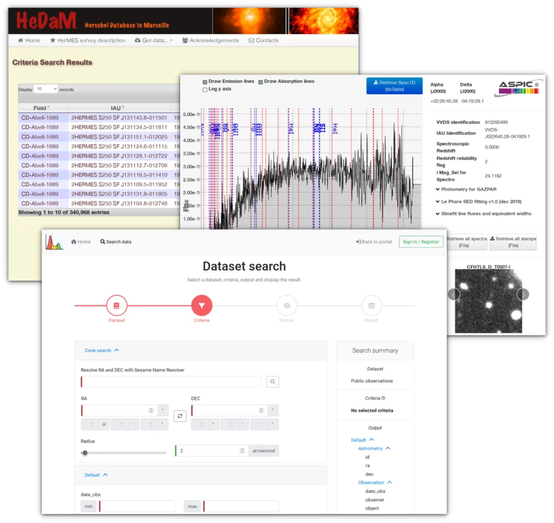Image resolution: width=554 pixels, height=523 pixels.
Task: Click the Dataset step circle icon
Action: tap(116, 306)
